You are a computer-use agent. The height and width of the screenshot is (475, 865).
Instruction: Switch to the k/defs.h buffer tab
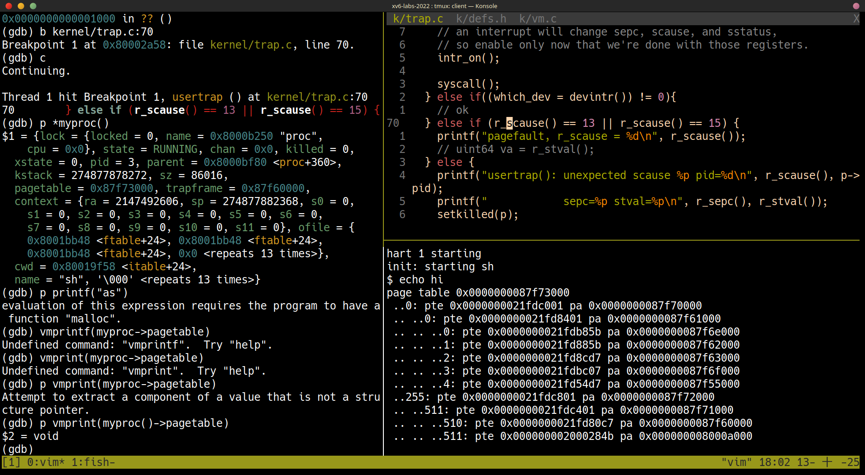(481, 18)
